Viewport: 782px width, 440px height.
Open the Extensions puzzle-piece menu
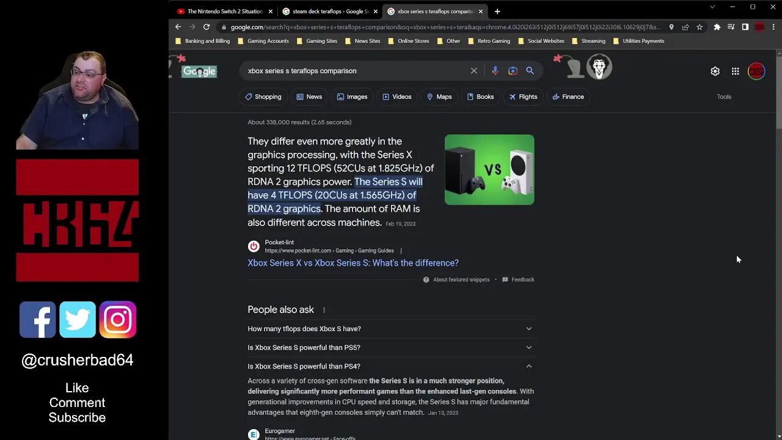point(717,27)
